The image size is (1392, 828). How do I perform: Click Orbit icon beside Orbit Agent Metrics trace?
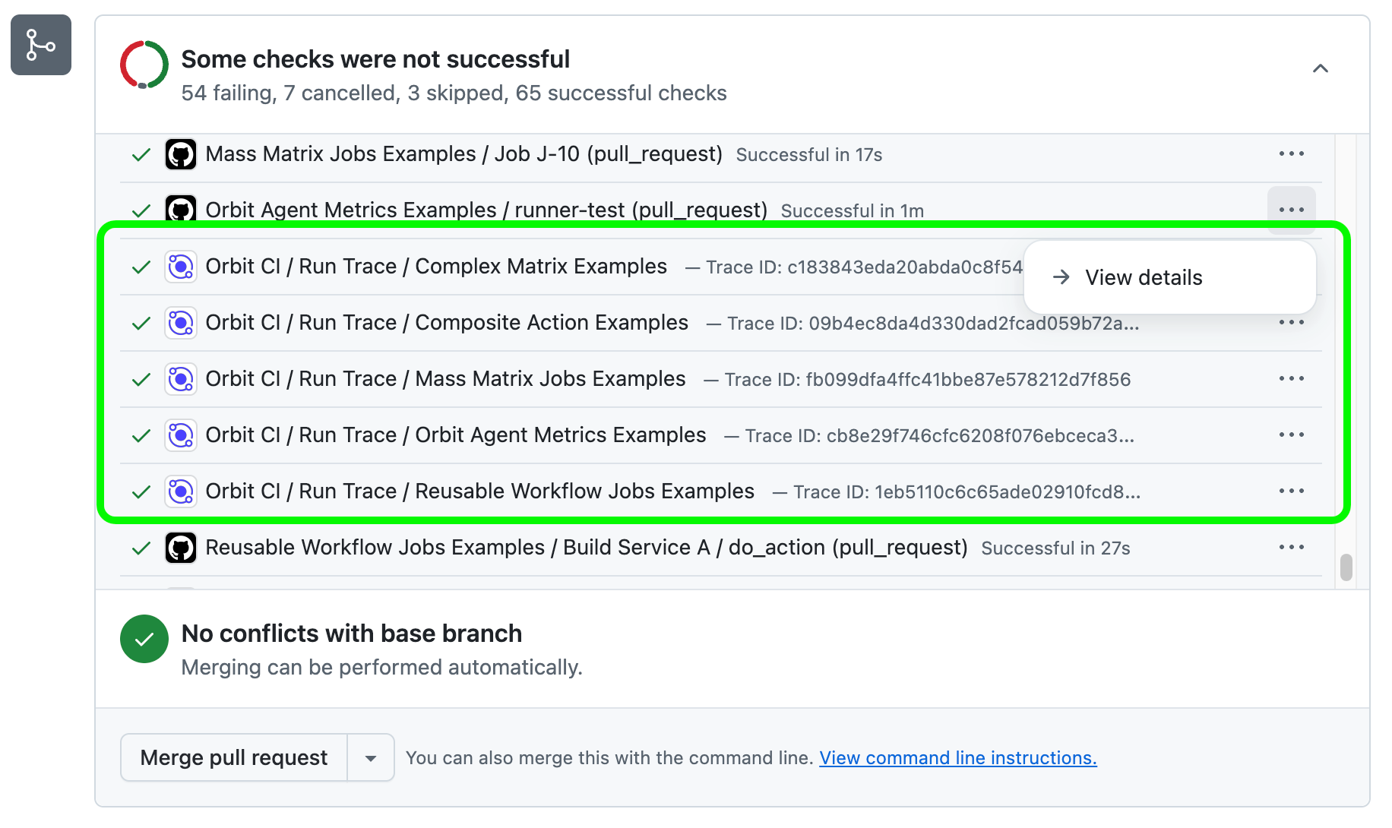pos(181,435)
